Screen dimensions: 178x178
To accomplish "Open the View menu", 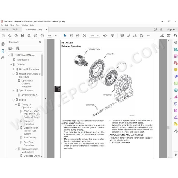I will click(12, 25).
